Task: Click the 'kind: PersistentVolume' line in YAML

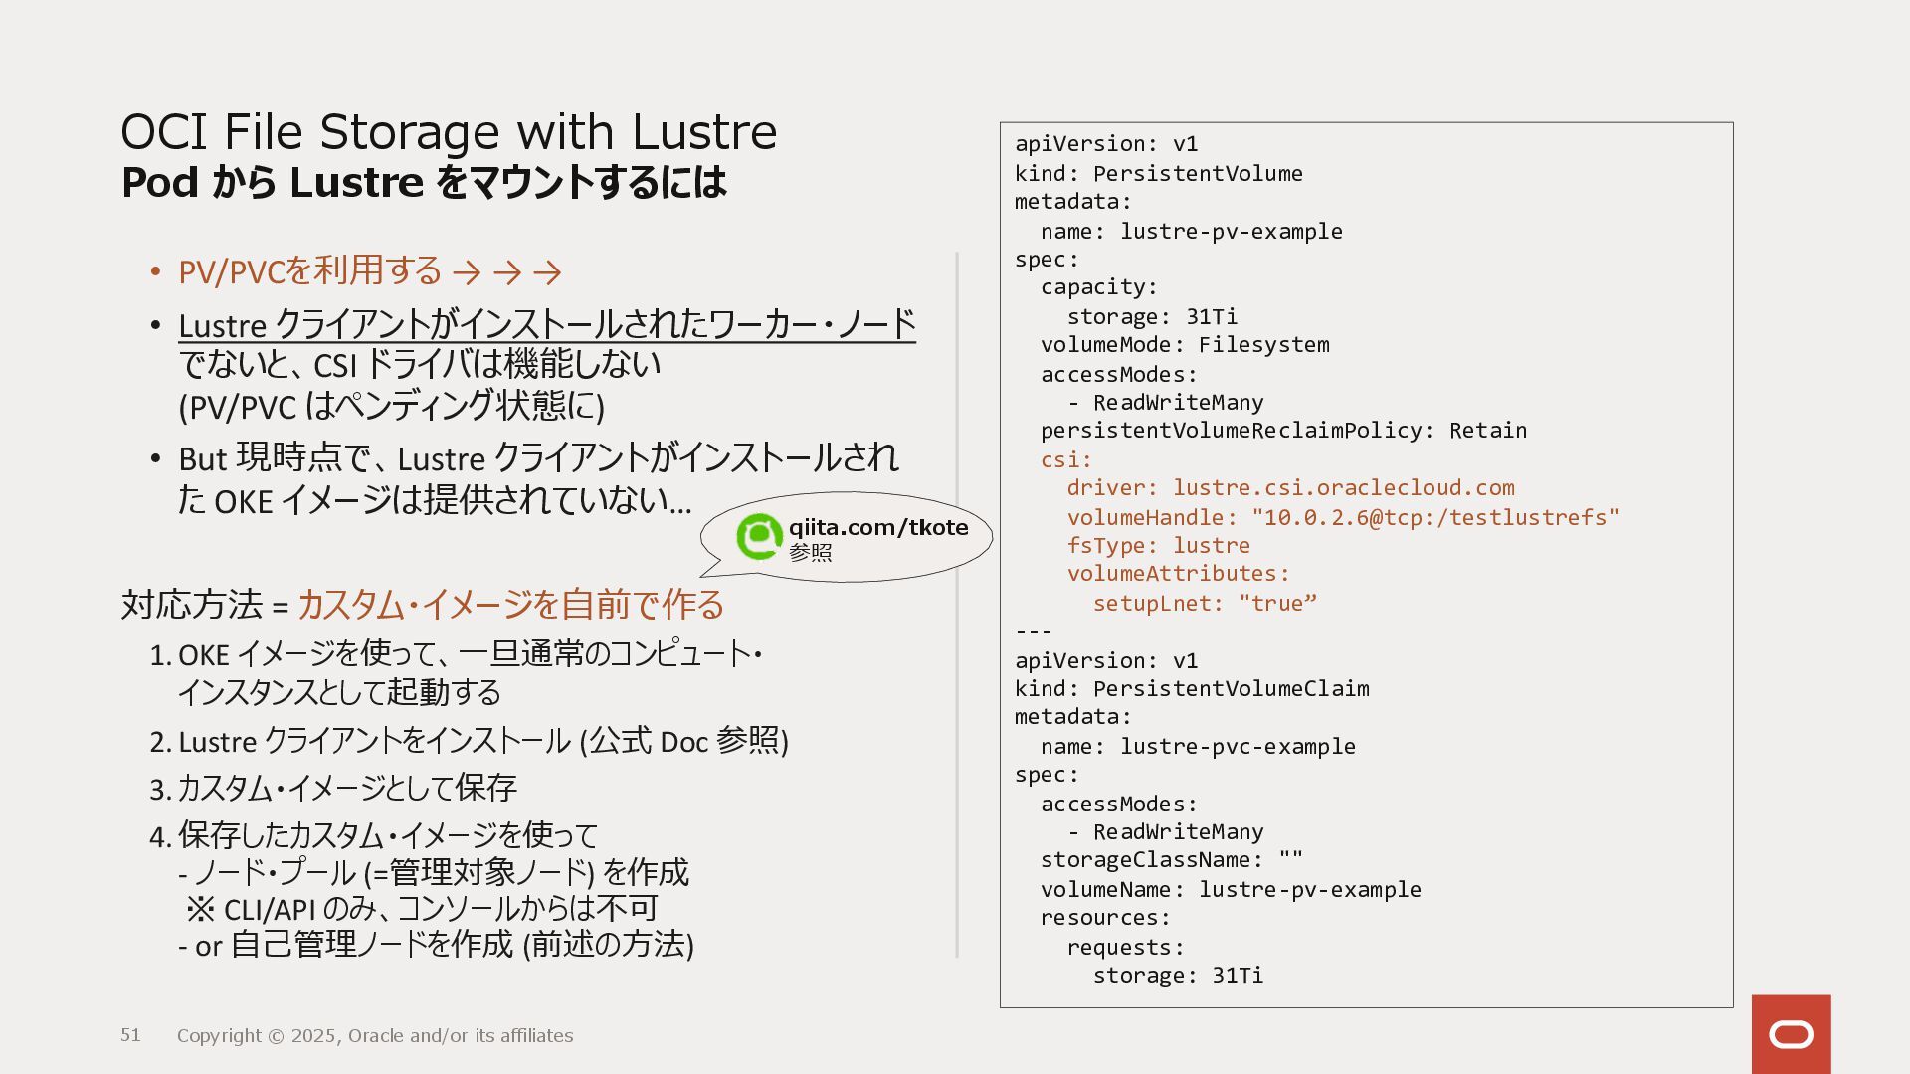Action: pyautogui.click(x=1158, y=174)
